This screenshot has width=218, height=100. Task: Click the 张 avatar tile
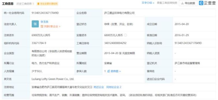(x=35, y=24)
